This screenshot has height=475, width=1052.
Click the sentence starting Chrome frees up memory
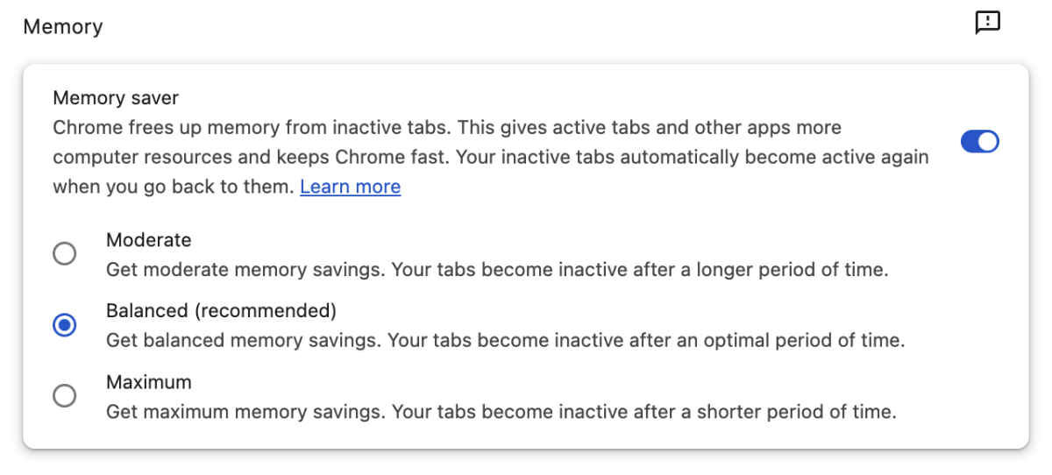point(251,128)
